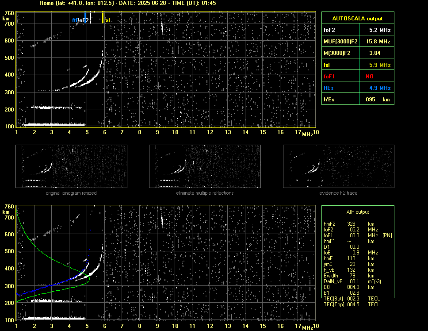Open the 'evidence F2 trace' thumbnail
Image resolution: width=428 pixels, height=331 pixels.
click(339, 166)
